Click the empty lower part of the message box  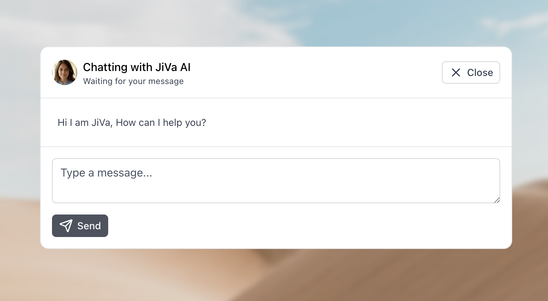coord(276,193)
